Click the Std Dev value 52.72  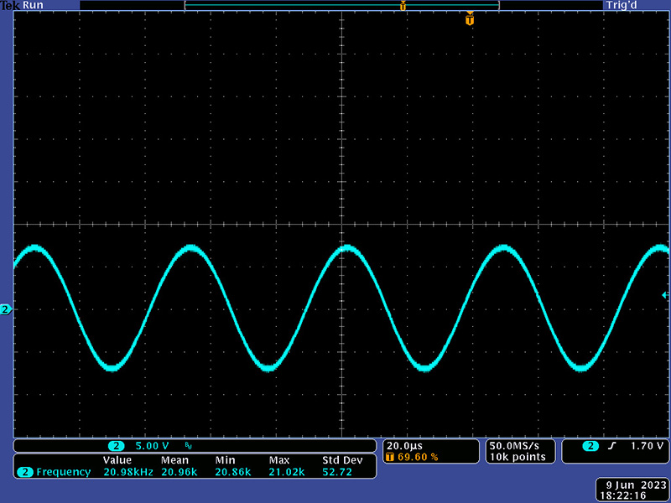337,472
